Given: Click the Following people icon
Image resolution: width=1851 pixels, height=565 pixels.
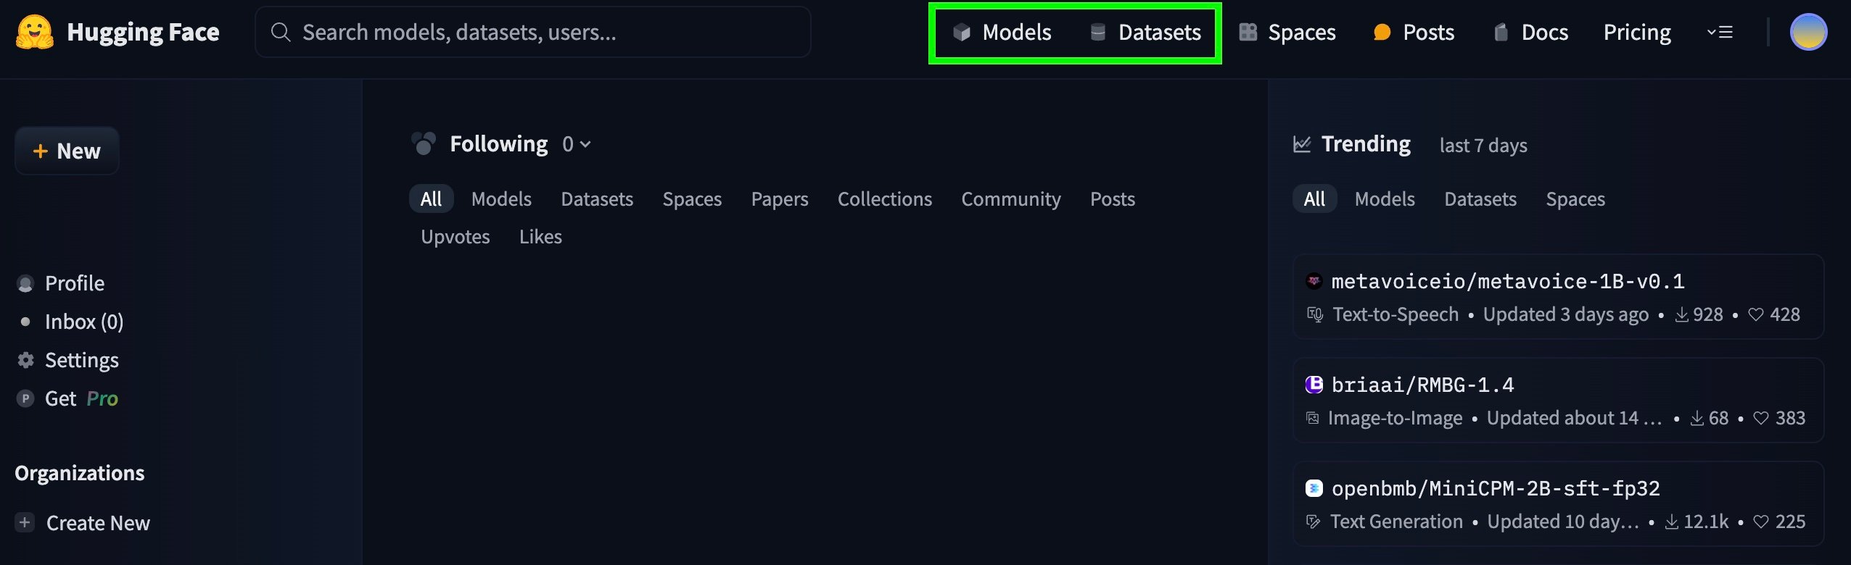Looking at the screenshot, I should [424, 143].
